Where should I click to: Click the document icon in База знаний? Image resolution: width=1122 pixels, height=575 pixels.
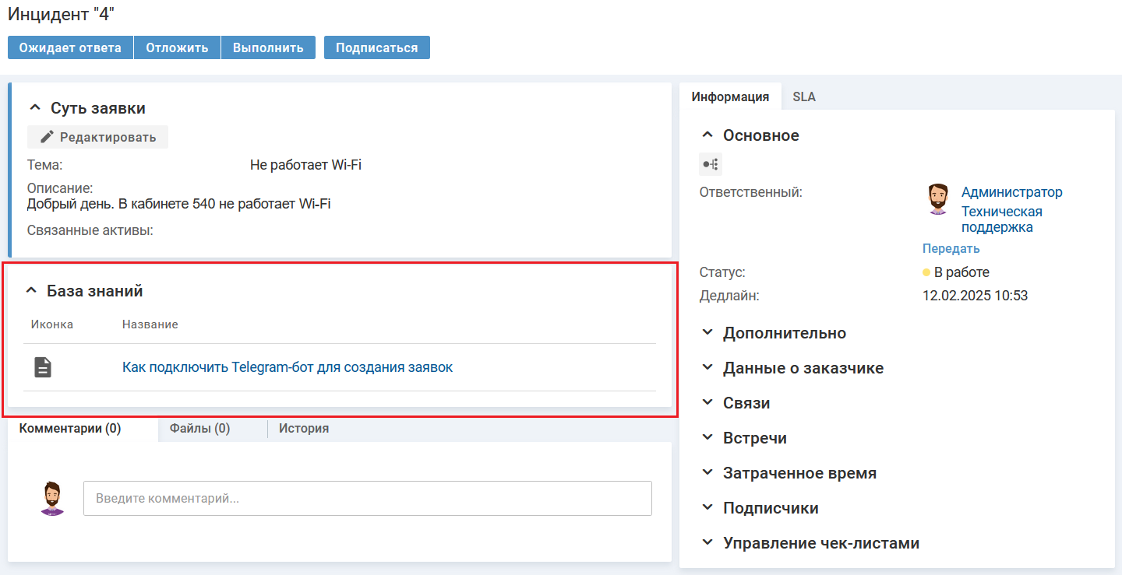pyautogui.click(x=43, y=367)
